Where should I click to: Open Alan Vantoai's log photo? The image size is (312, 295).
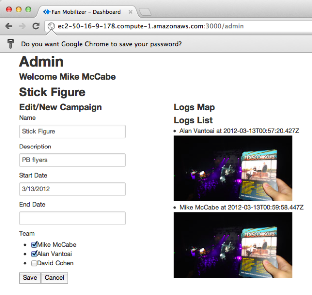click(x=233, y=168)
